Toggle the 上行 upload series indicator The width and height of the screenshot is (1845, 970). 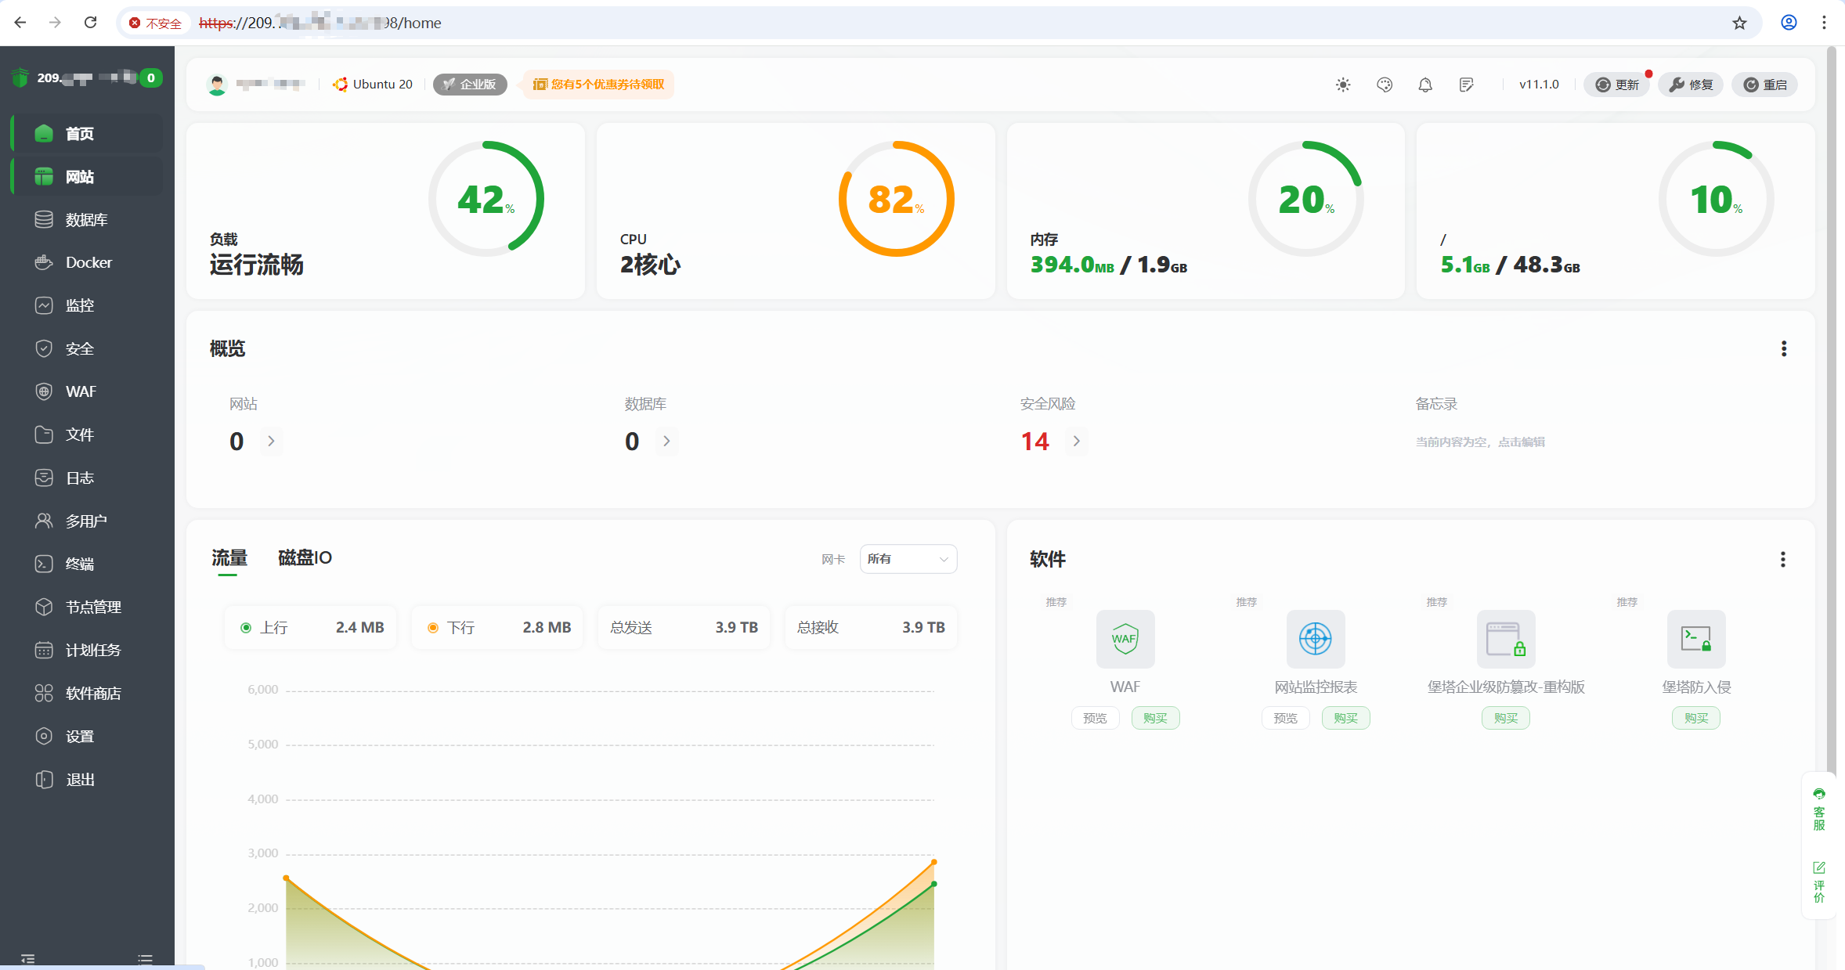click(x=246, y=627)
